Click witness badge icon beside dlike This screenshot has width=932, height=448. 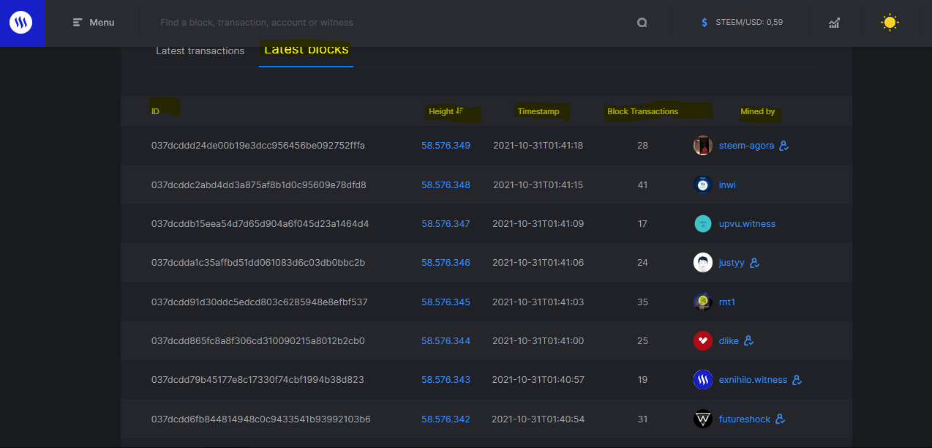[x=748, y=341]
